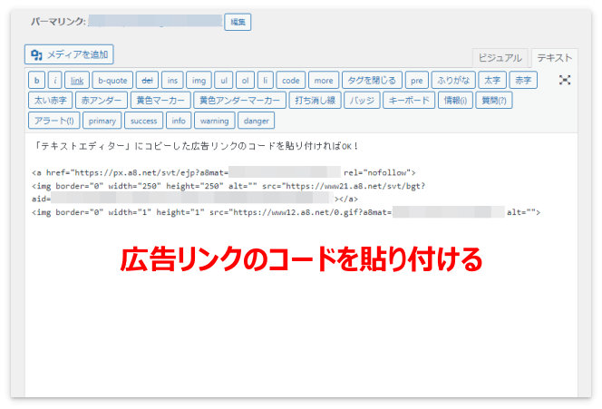Click the 黄色マーカー button
Screen dimensions: 602x409
click(x=160, y=101)
